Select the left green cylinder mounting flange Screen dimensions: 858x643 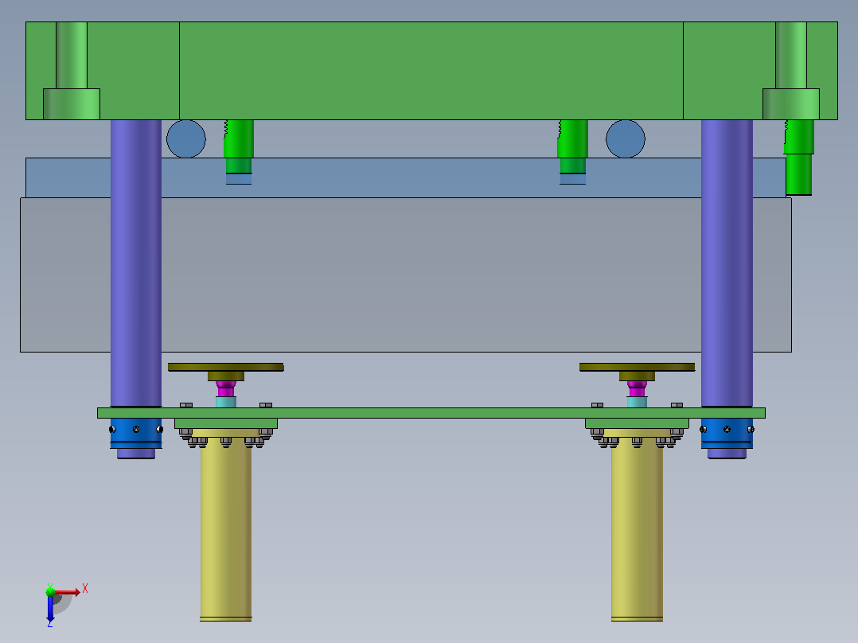(226, 423)
